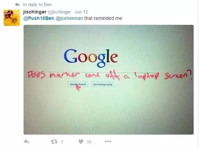199x148 pixels.
Task: Click the jischinger bee avatar picture
Action: [x=12, y=18]
